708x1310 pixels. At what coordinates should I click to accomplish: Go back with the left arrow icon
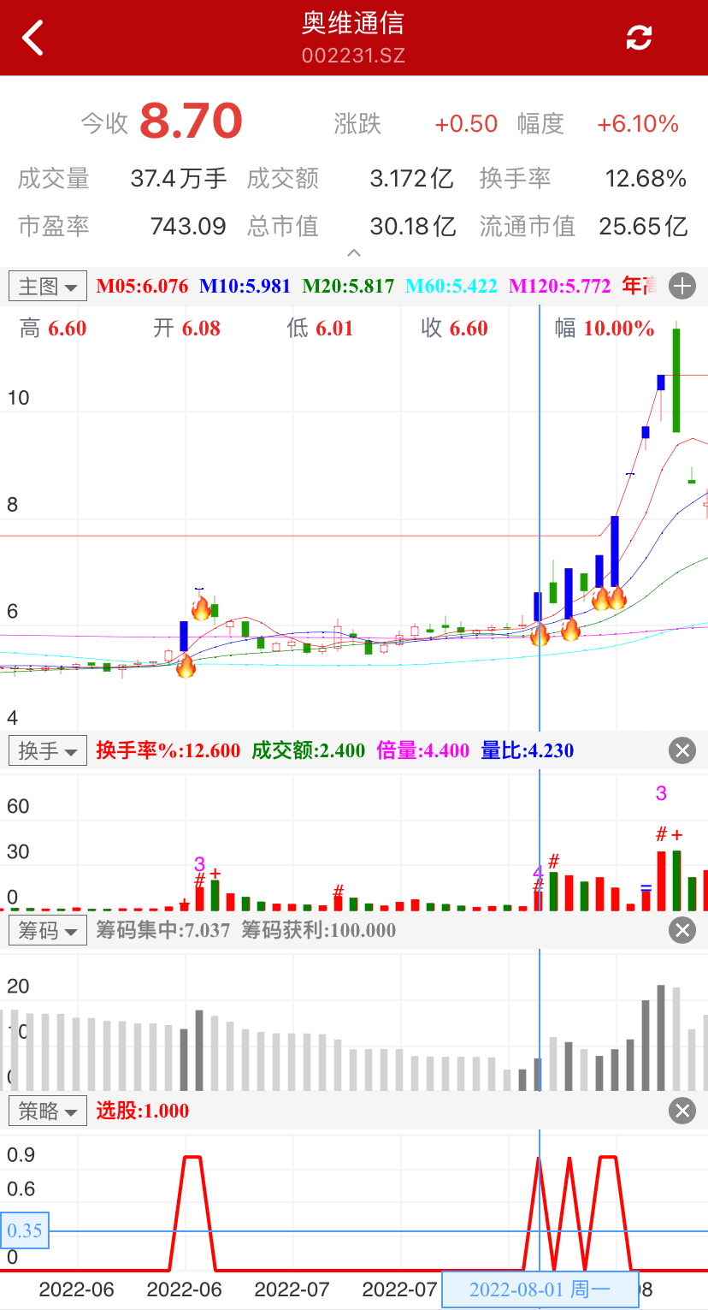[x=32, y=38]
